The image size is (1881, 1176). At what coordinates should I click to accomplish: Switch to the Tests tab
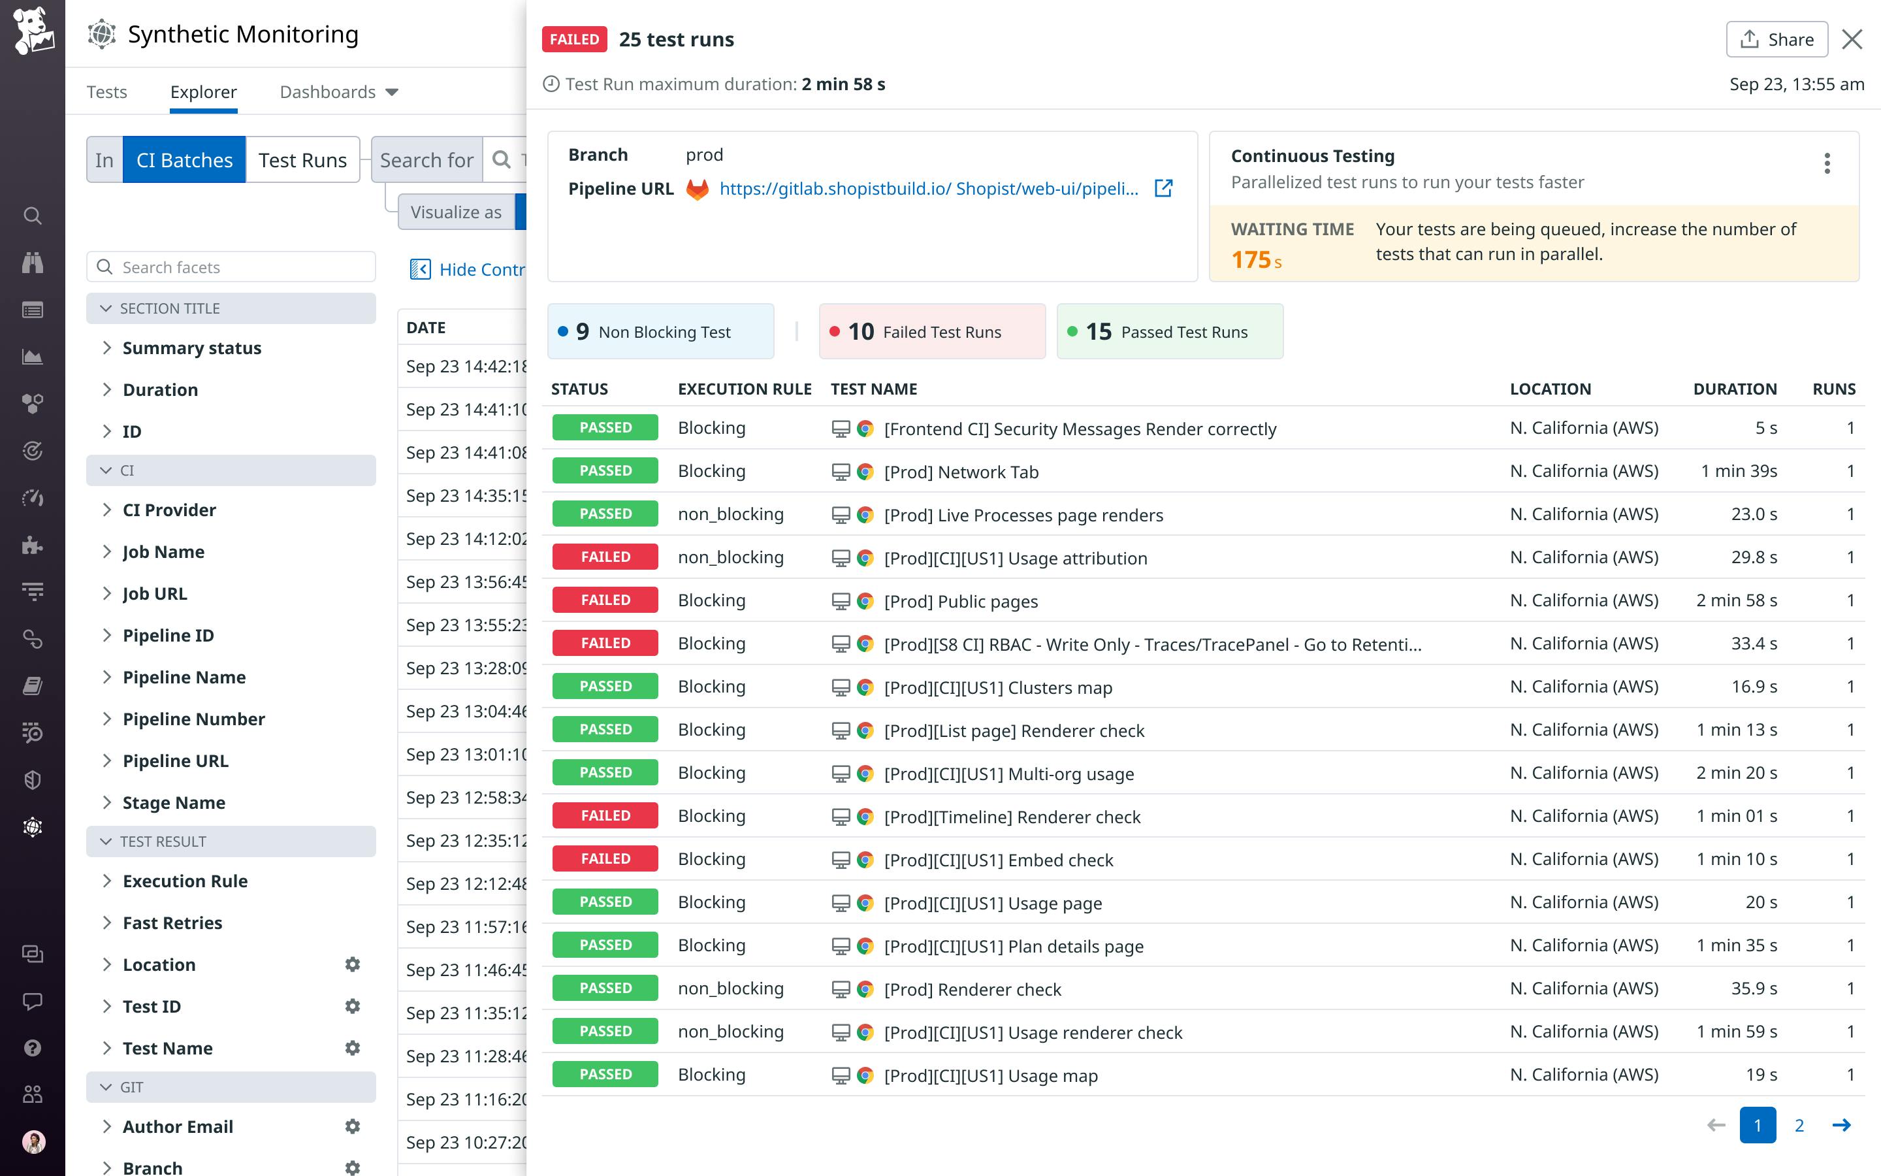pos(106,91)
